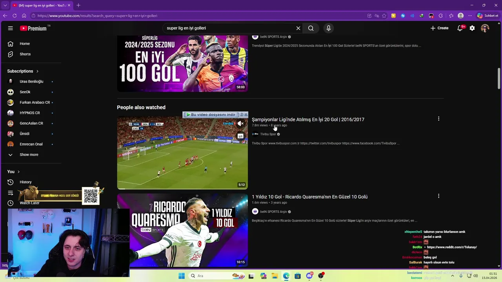Screen dimensions: 502x282
Task: Add this page to favorites with the star
Action: 384,16
